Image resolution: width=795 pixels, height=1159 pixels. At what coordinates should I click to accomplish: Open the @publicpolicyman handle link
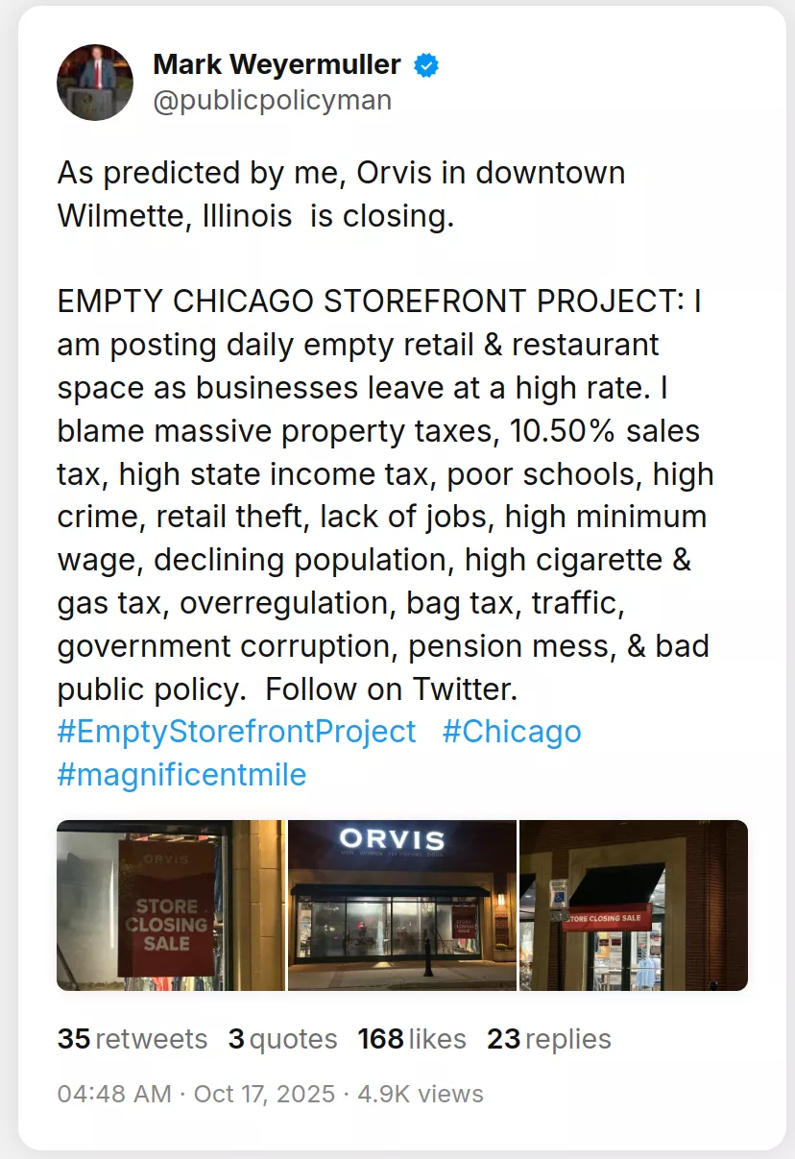272,100
